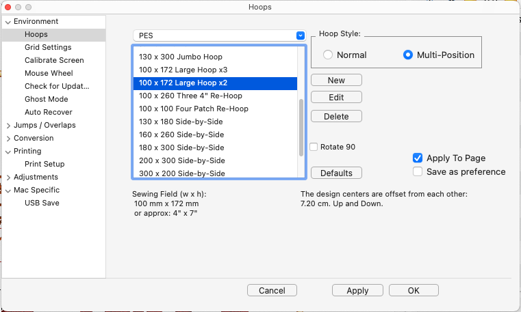Open Ghost Mode settings
The width and height of the screenshot is (521, 312).
[46, 100]
